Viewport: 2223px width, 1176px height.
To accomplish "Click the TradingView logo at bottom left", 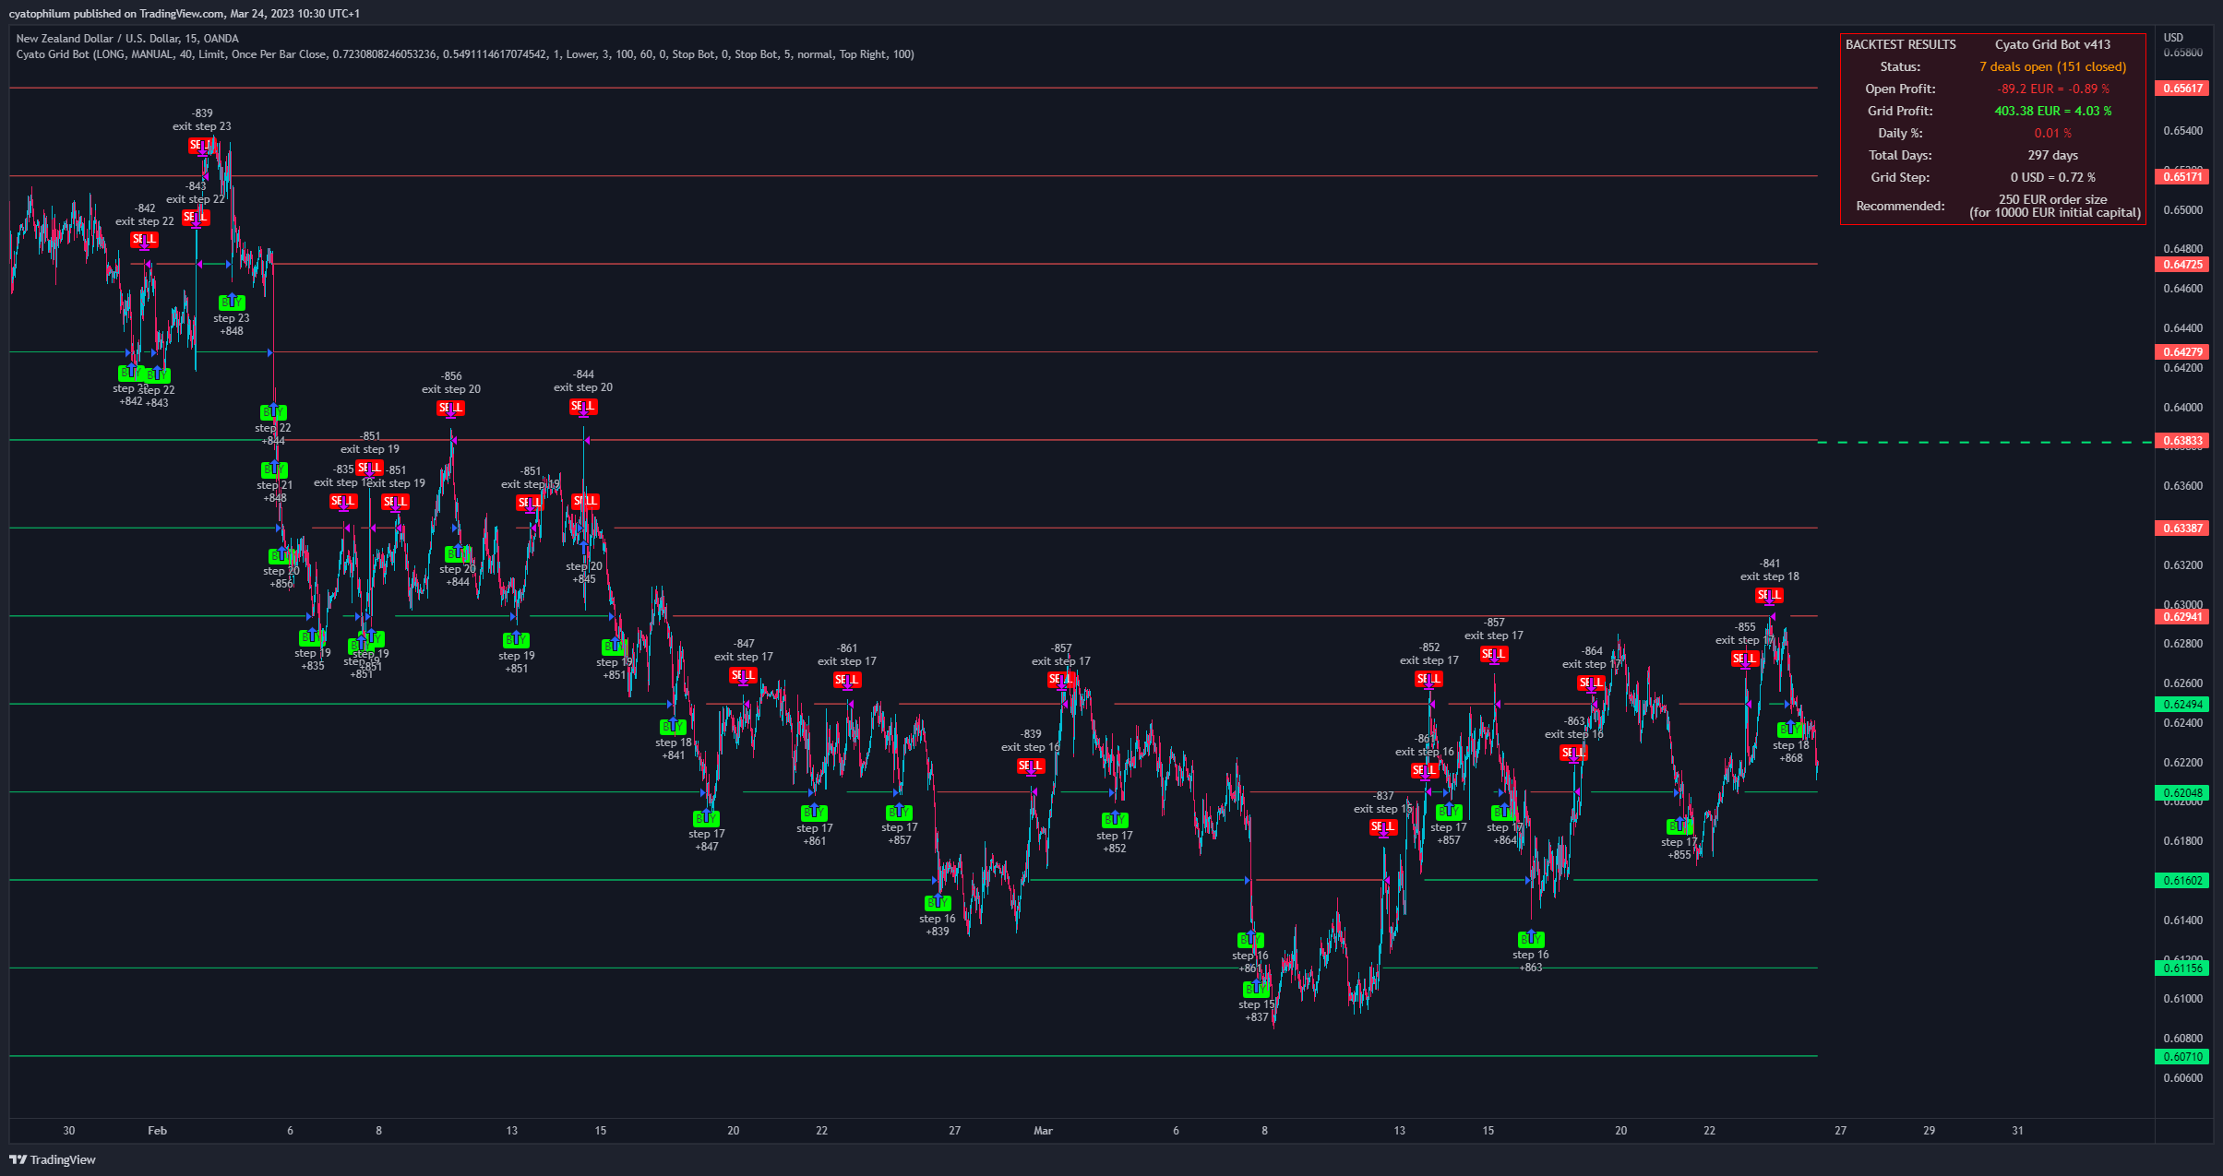I will [53, 1159].
